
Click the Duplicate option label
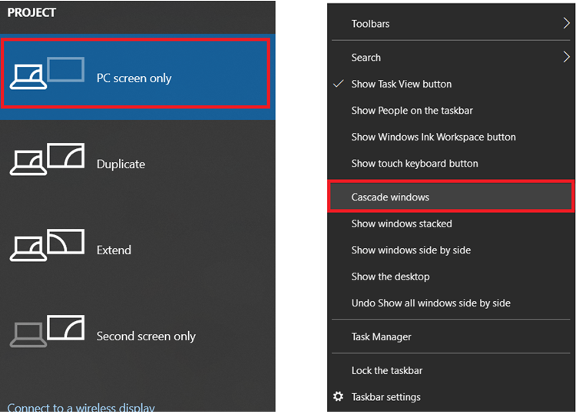(121, 164)
